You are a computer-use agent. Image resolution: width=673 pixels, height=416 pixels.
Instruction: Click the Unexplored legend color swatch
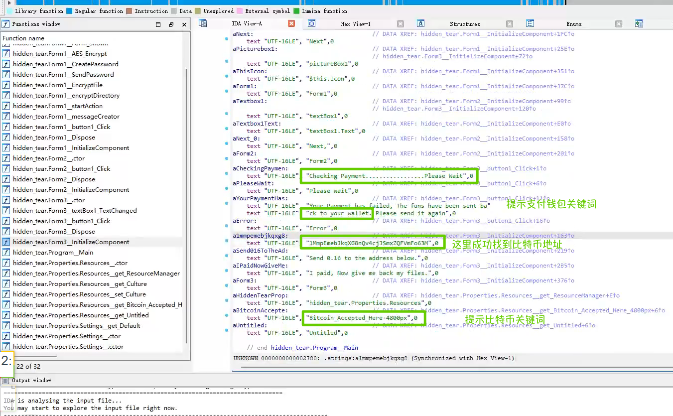198,11
